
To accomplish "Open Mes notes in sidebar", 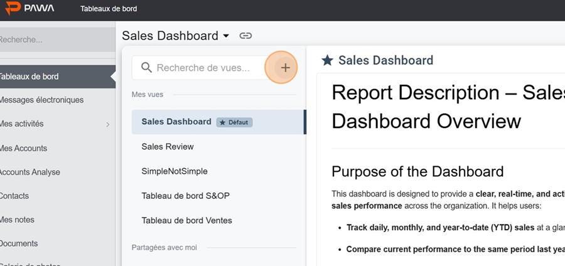I will pyautogui.click(x=18, y=220).
